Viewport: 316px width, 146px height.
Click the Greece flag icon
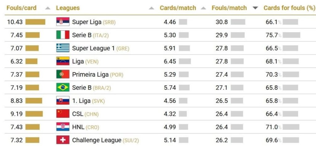point(63,48)
